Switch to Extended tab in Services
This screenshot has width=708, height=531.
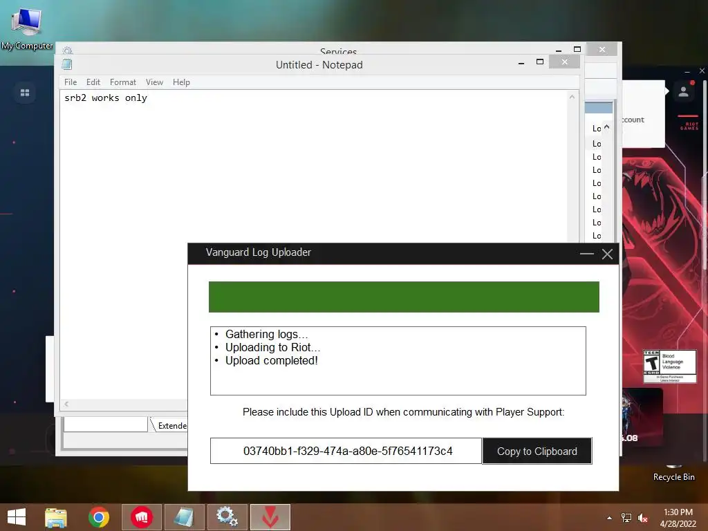tap(170, 425)
